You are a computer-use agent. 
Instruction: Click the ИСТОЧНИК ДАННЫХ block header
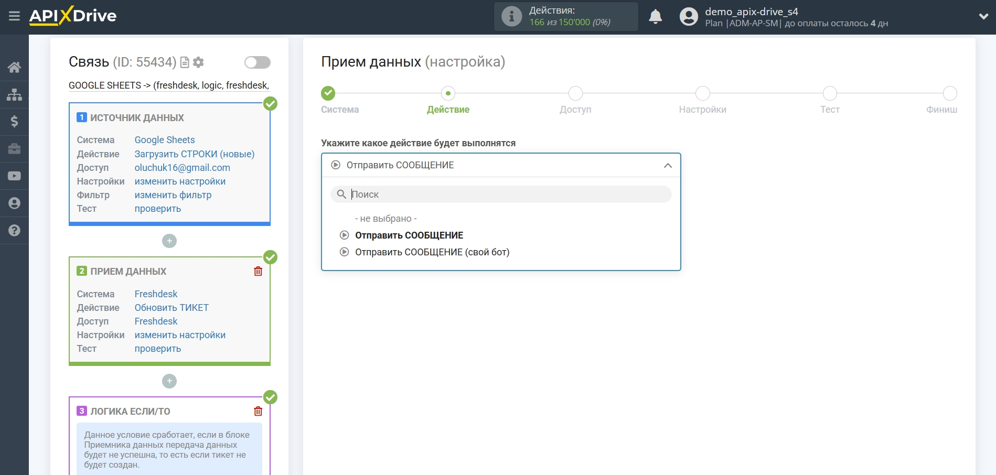coord(137,118)
